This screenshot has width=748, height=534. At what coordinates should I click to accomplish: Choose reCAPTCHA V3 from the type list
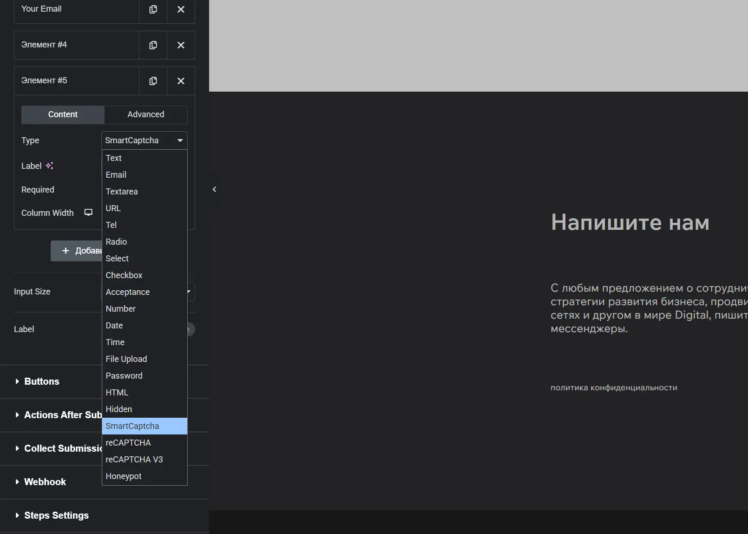134,460
